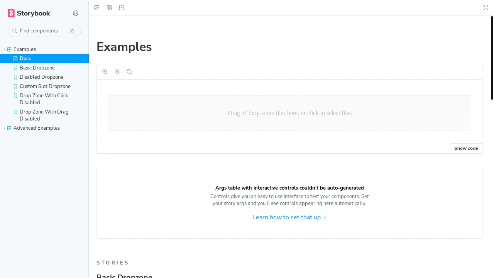This screenshot has height=278, width=494.
Task: Select the Docs item in sidebar
Action: [x=44, y=59]
